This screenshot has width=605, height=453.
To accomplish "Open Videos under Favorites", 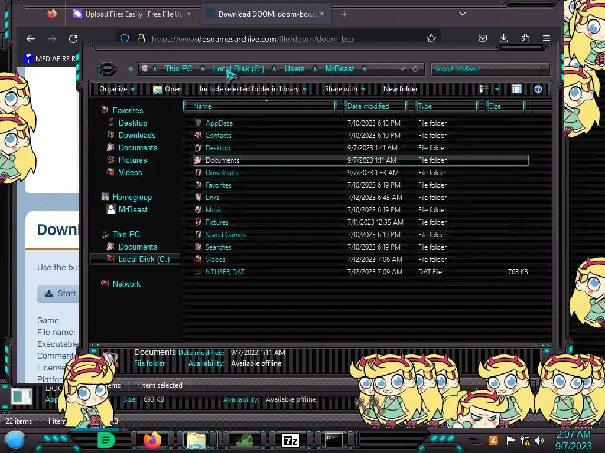I will [130, 173].
